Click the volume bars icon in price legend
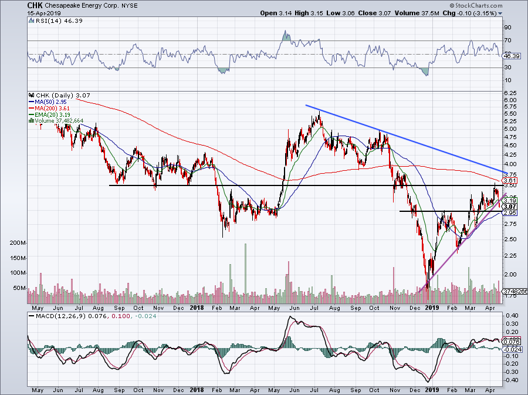This screenshot has width=528, height=395. (31, 120)
